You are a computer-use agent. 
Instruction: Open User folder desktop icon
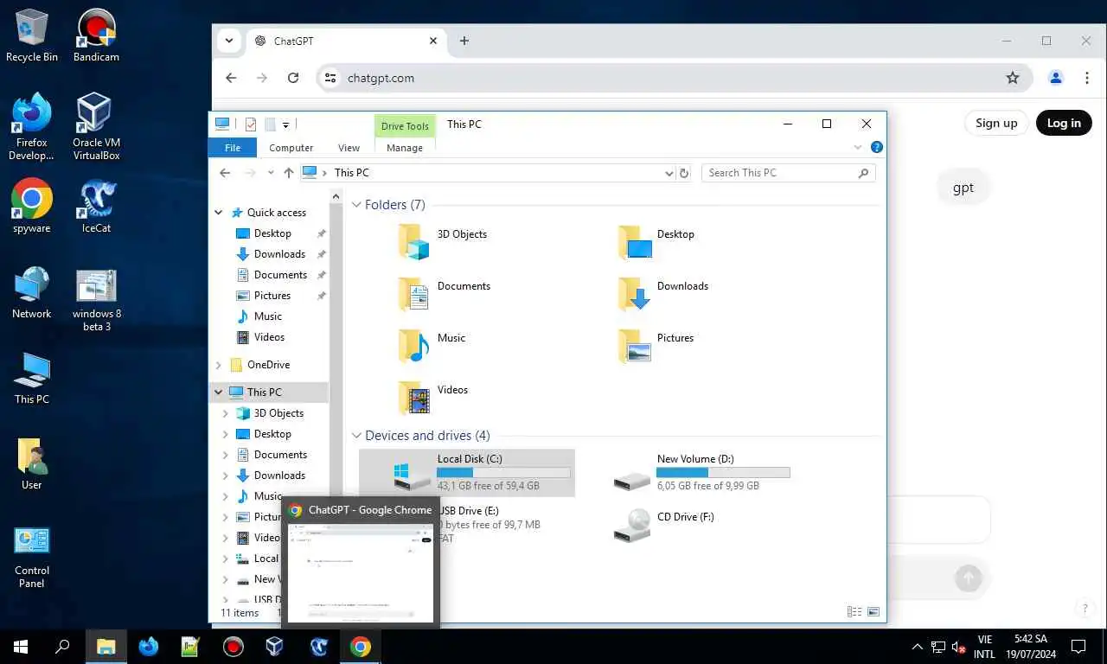[x=32, y=463]
